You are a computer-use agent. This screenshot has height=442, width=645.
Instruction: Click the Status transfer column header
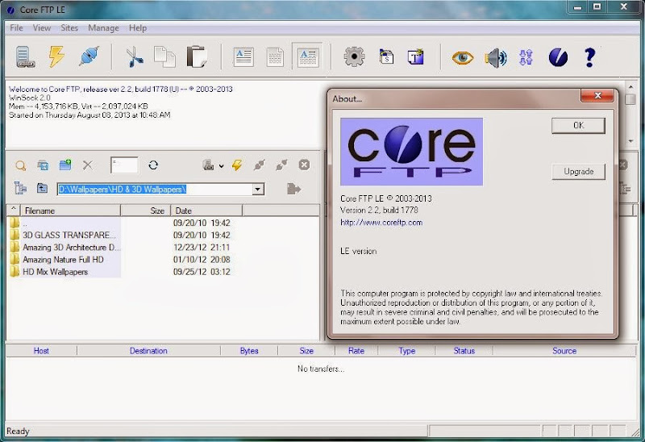point(464,351)
